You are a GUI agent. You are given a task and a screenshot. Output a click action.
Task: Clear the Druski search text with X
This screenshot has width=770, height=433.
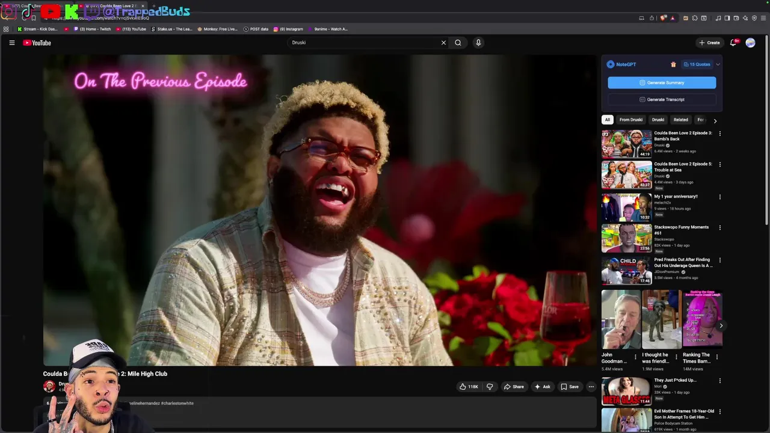coord(443,43)
